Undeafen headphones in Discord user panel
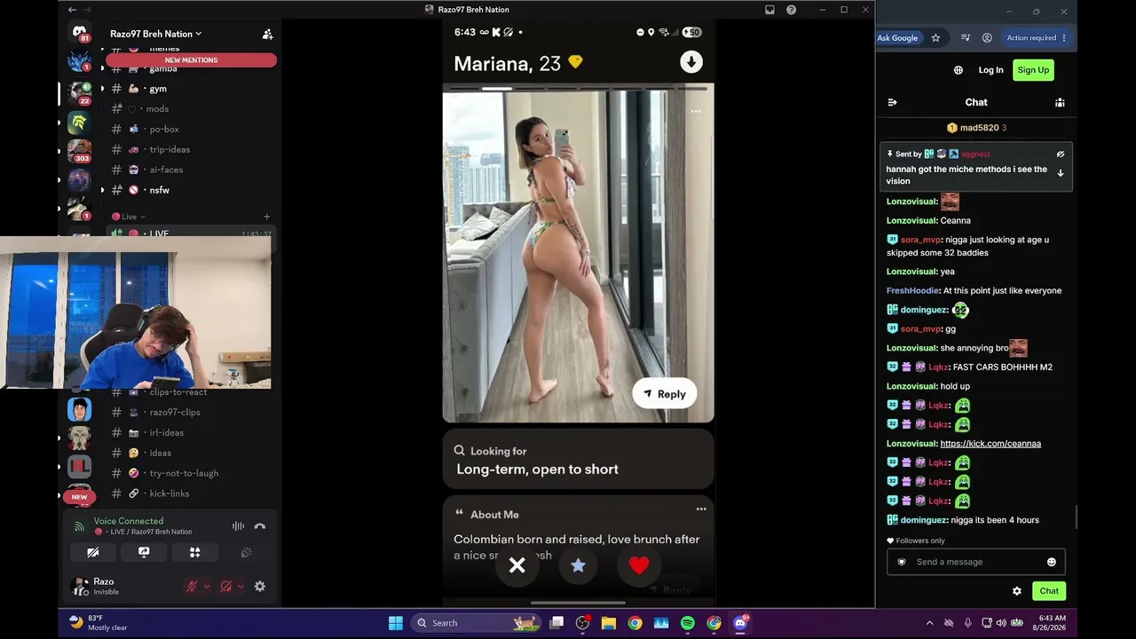 [x=225, y=587]
